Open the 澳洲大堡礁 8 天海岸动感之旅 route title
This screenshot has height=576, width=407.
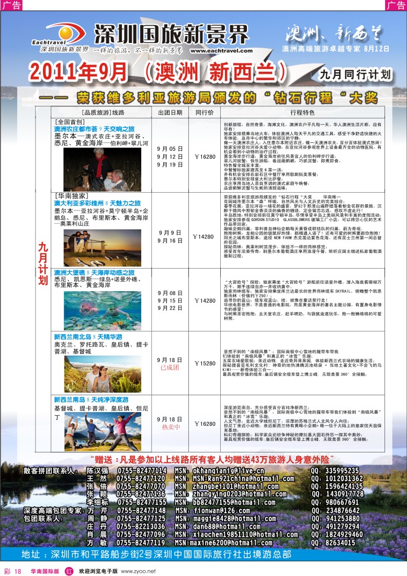[x=94, y=273]
